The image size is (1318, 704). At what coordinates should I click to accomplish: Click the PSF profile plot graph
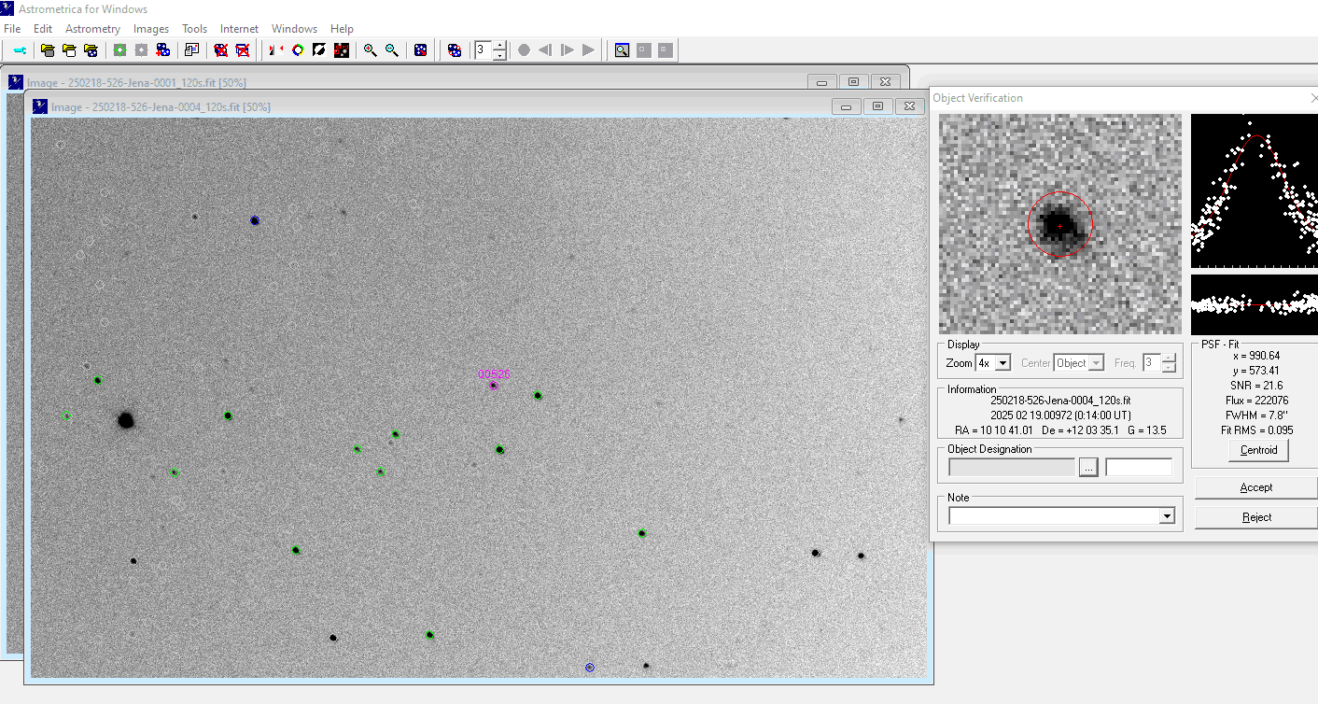pyautogui.click(x=1255, y=191)
